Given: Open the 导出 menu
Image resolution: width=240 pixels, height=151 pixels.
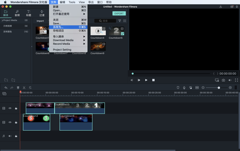Looking at the screenshot, I should (x=91, y=2).
